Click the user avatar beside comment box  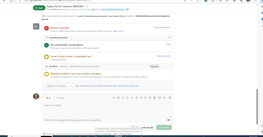click(x=36, y=97)
